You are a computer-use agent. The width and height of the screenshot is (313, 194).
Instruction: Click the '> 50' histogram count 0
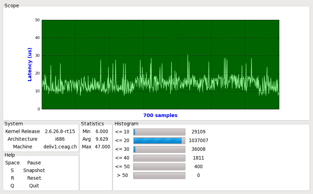[x=199, y=176]
